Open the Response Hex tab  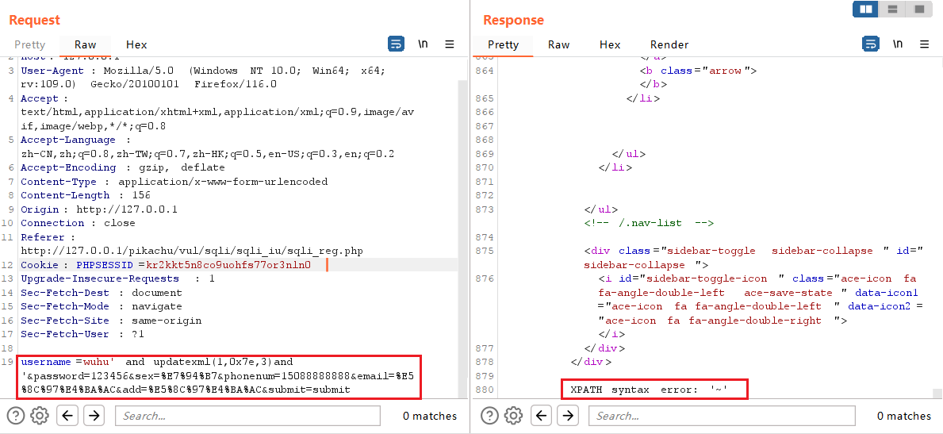click(x=610, y=44)
